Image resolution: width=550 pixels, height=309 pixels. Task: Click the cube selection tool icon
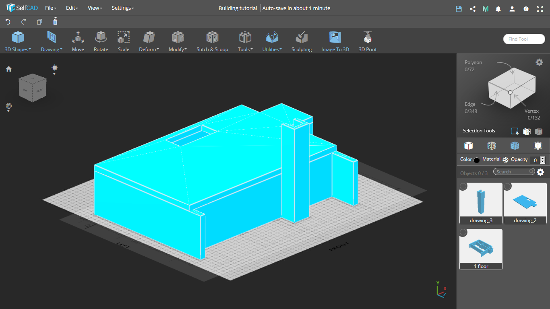click(527, 131)
